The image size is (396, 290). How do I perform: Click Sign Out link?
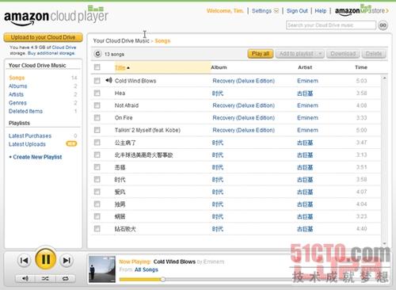(x=297, y=11)
